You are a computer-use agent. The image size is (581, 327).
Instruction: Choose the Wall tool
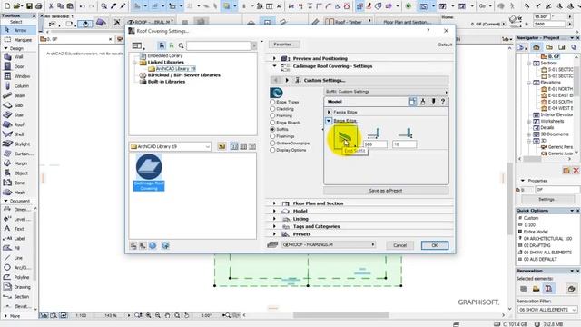[18, 56]
